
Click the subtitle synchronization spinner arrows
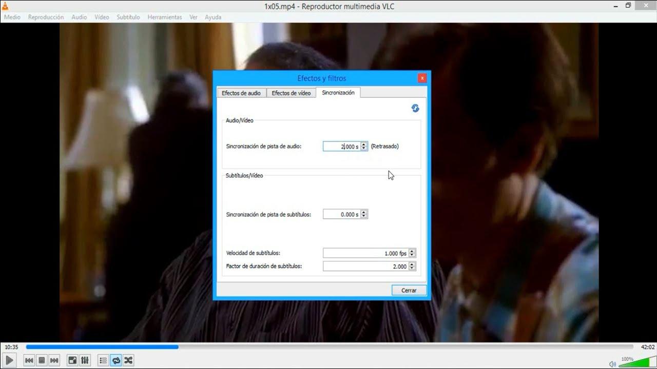pyautogui.click(x=364, y=214)
